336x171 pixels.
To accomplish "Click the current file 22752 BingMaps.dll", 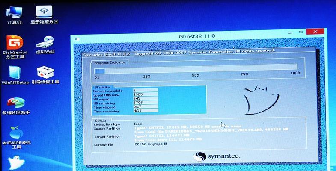I will [151, 144].
